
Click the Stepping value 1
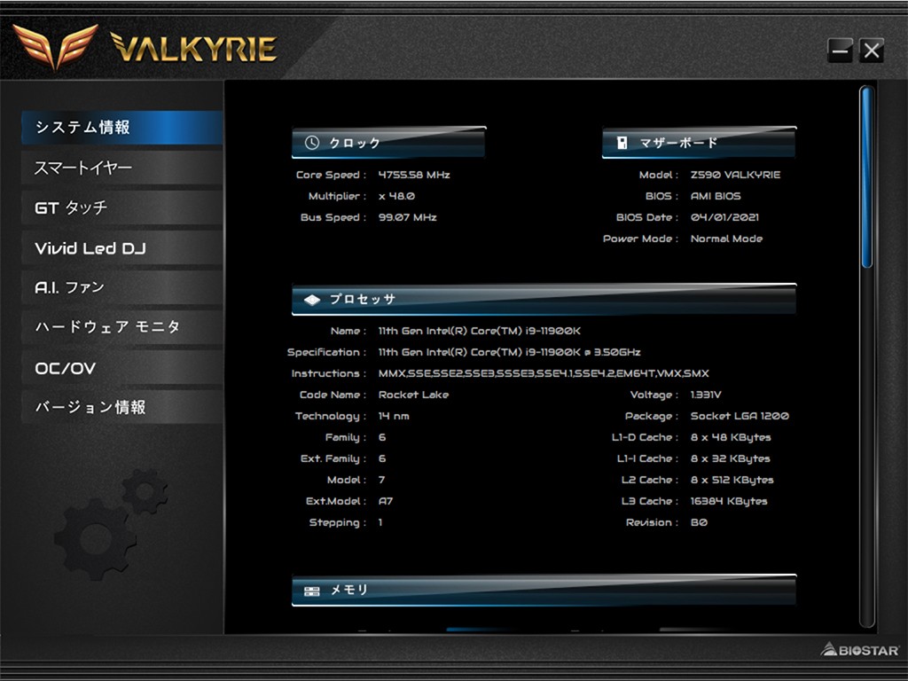(380, 523)
